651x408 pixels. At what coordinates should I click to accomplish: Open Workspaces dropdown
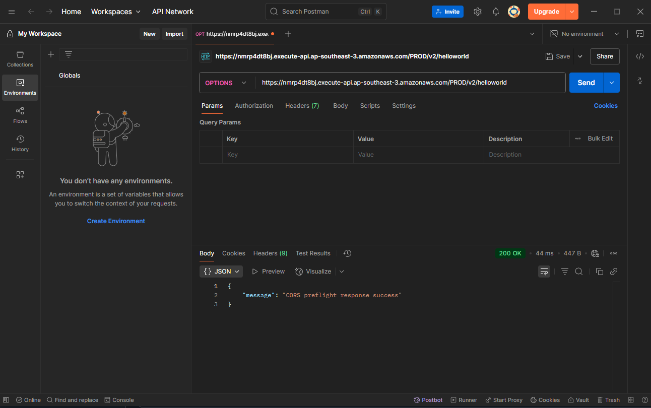[116, 12]
